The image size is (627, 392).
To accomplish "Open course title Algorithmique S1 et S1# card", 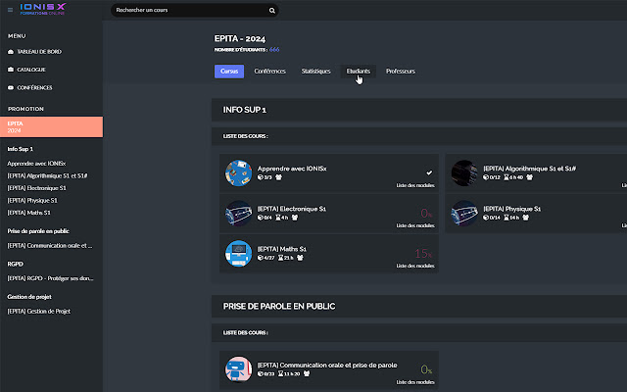I will point(529,169).
